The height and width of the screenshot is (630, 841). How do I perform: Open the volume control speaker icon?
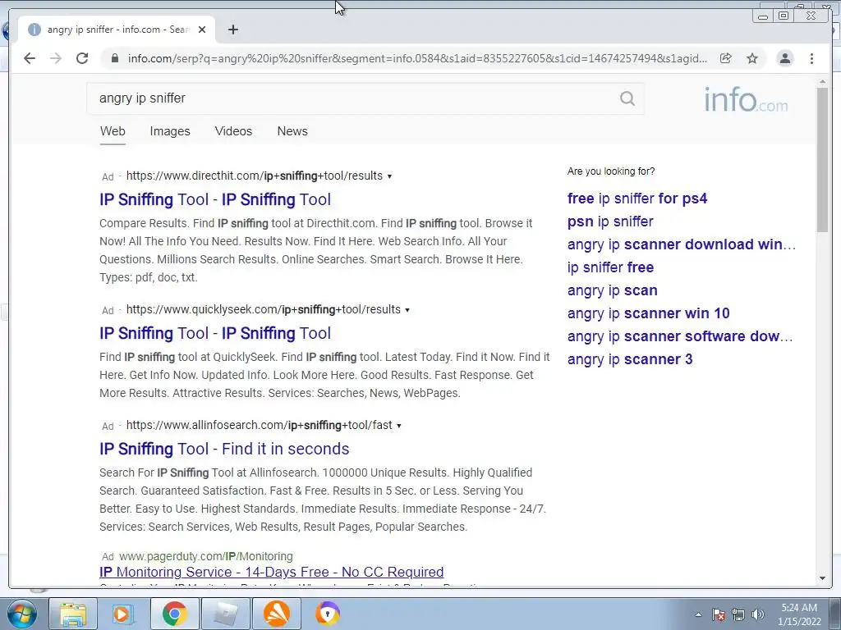[x=758, y=614]
